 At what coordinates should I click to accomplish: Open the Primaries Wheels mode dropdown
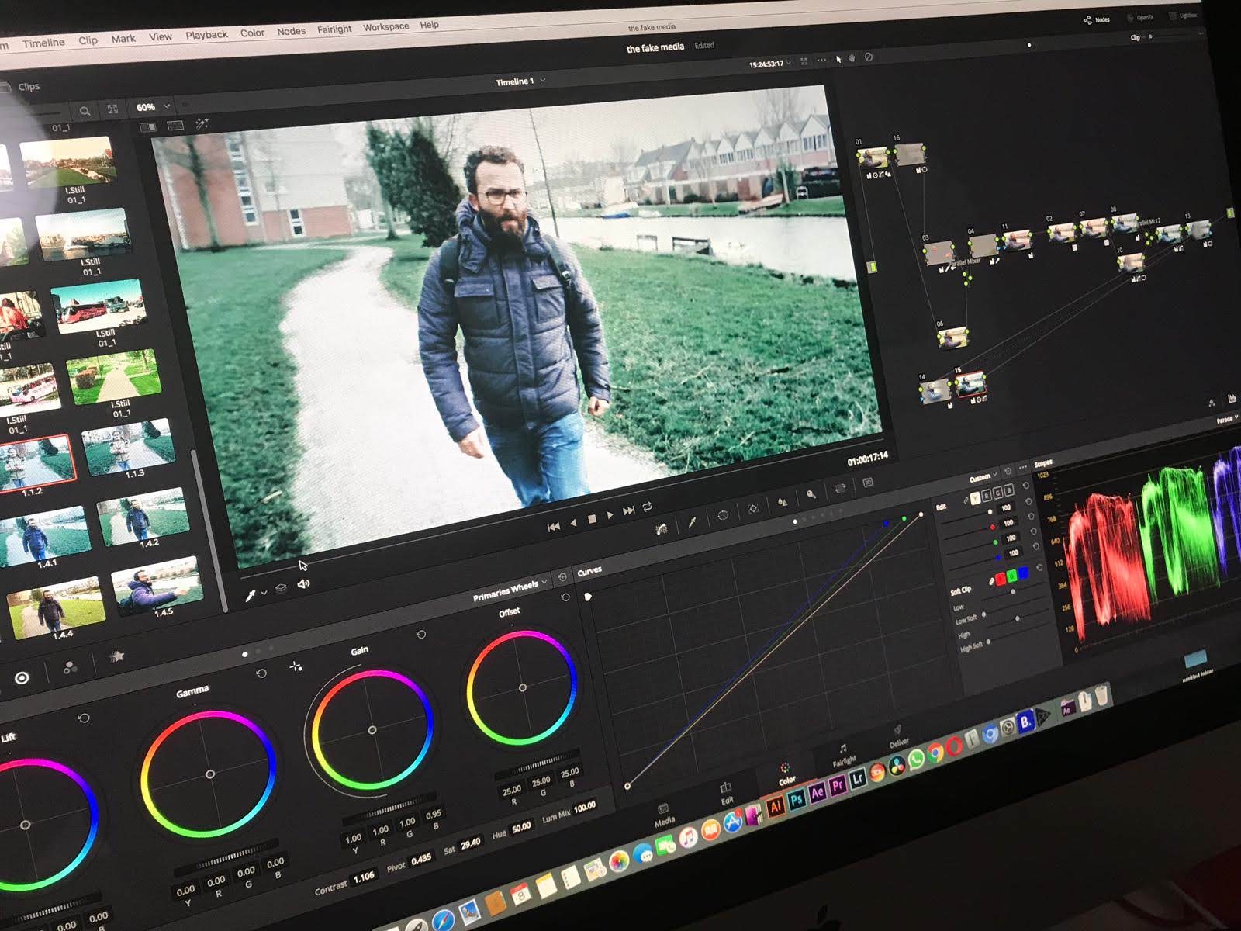510,590
